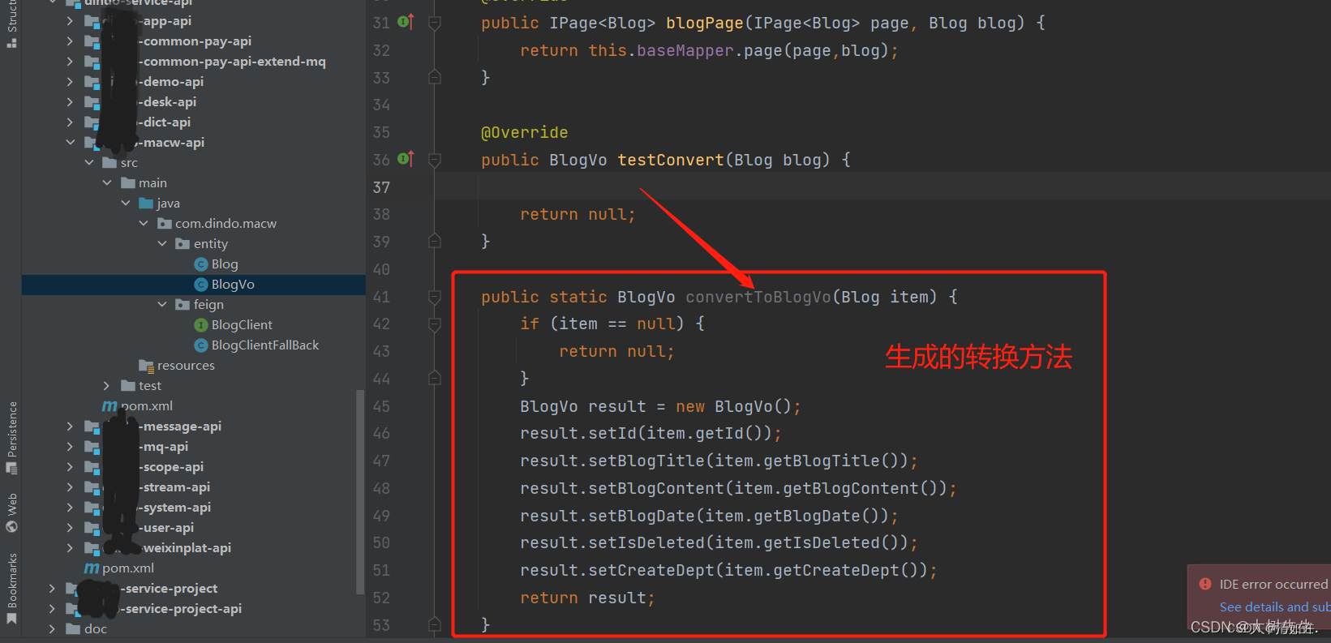Open the Web tool window
1331x643 pixels.
pos(11,512)
